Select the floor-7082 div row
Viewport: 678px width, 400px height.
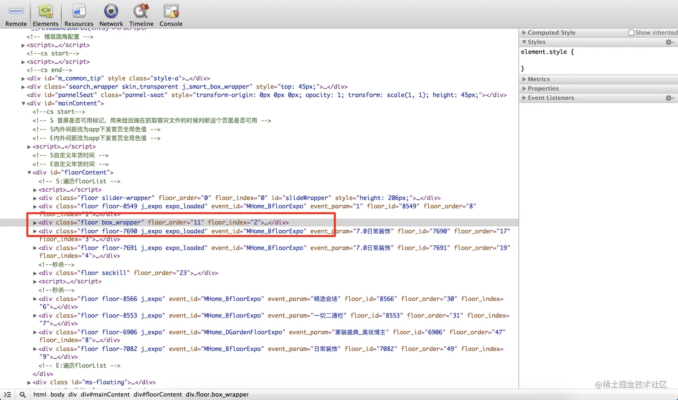coord(271,353)
